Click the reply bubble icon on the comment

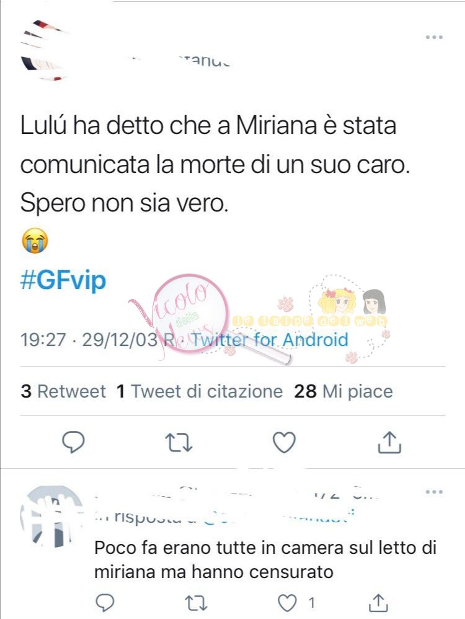coord(105,602)
